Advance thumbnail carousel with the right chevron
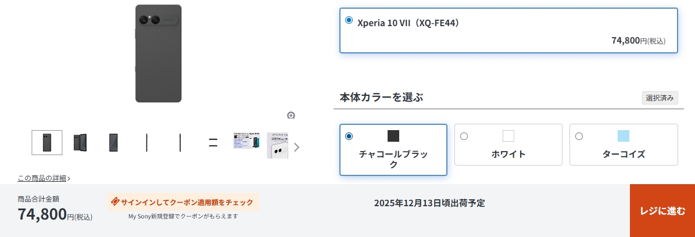The width and height of the screenshot is (695, 237). pyautogui.click(x=297, y=148)
